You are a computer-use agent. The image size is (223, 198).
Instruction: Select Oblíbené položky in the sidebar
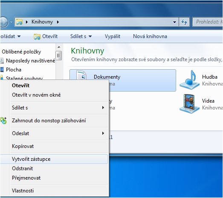[x=21, y=52]
